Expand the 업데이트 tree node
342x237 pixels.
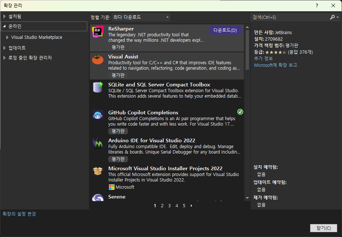coord(4,48)
